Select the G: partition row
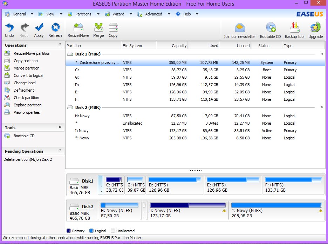This screenshot has height=244, width=328. click(x=196, y=77)
